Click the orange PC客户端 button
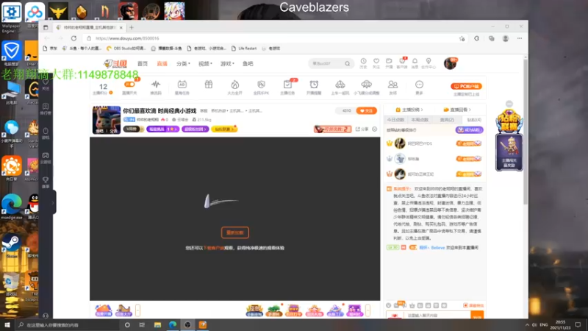The width and height of the screenshot is (588, 331). click(x=466, y=86)
